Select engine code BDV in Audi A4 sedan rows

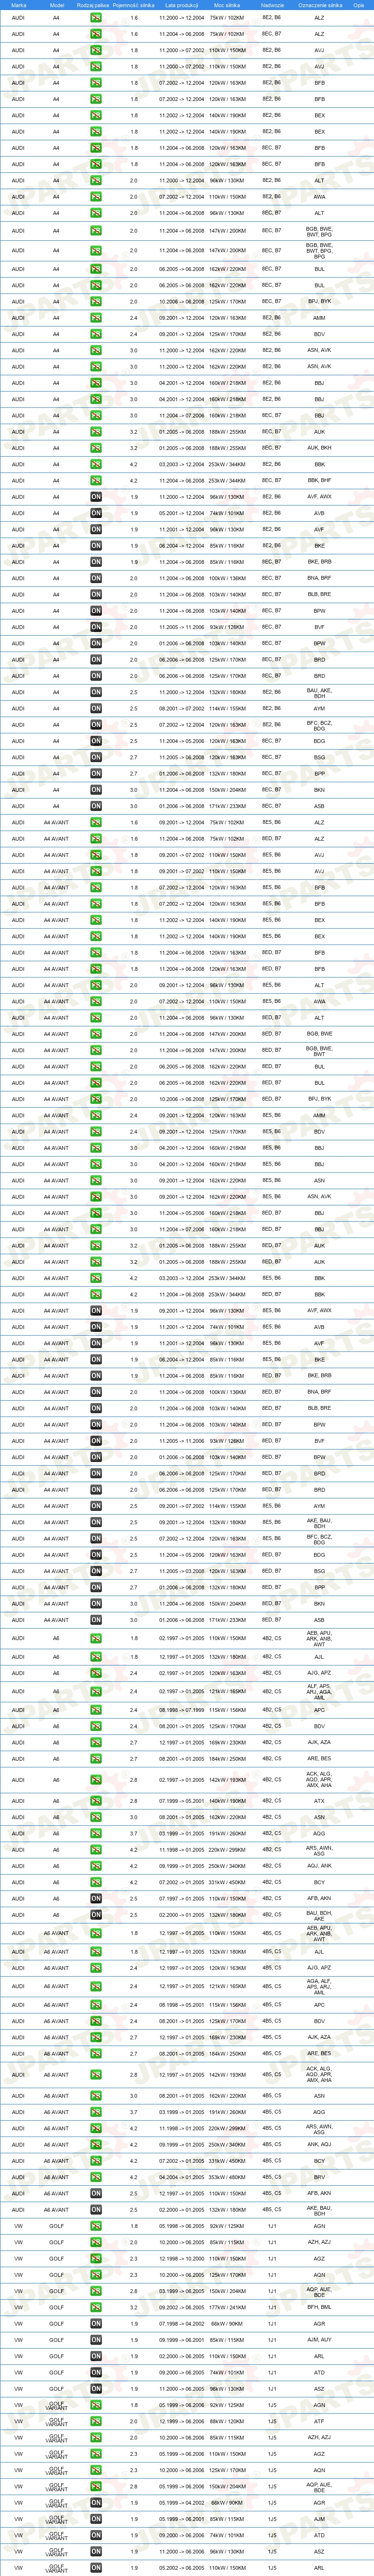tap(320, 334)
